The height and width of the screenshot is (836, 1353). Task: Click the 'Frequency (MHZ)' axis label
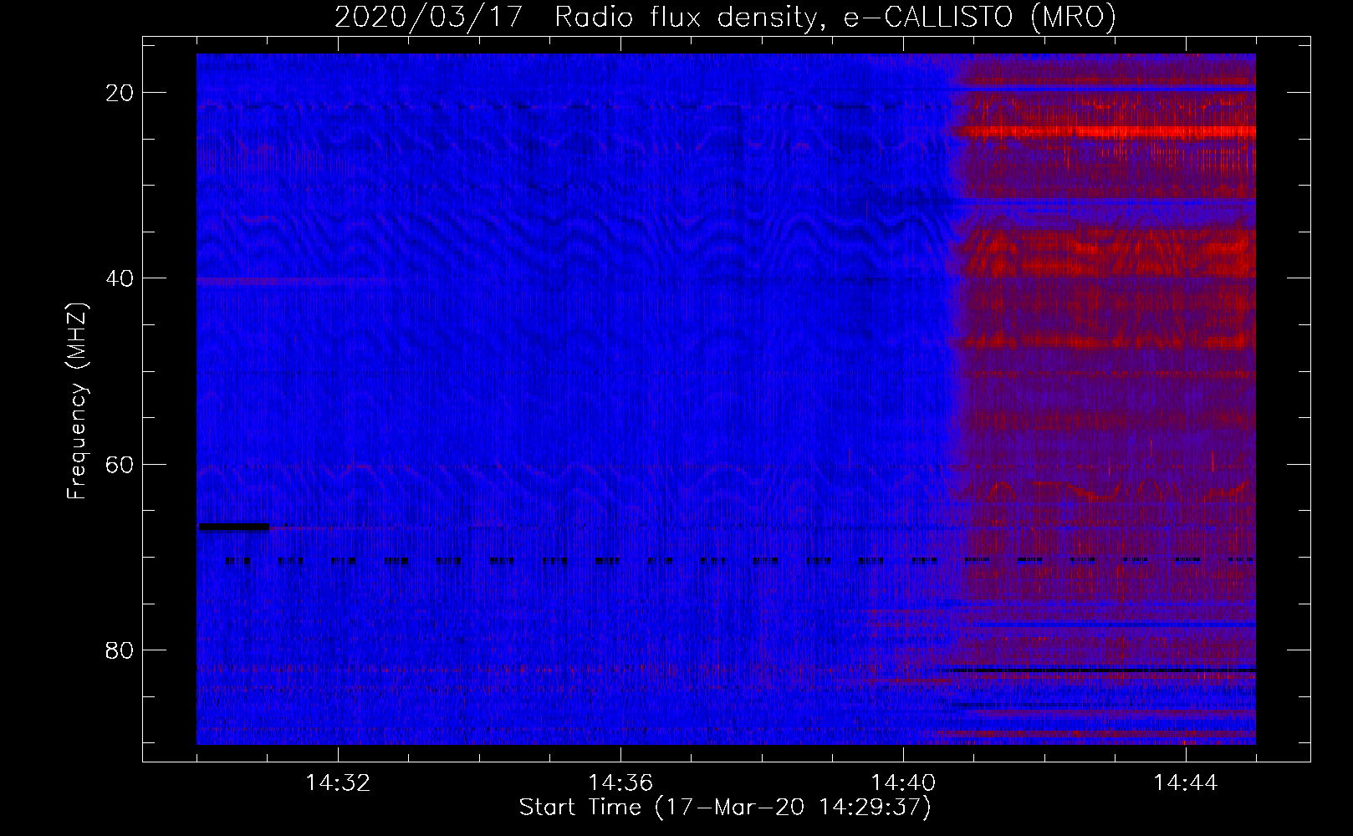(77, 401)
